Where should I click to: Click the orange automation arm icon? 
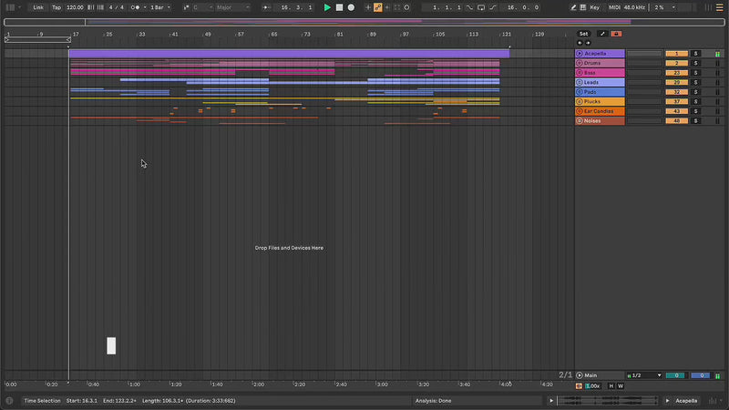(x=378, y=7)
